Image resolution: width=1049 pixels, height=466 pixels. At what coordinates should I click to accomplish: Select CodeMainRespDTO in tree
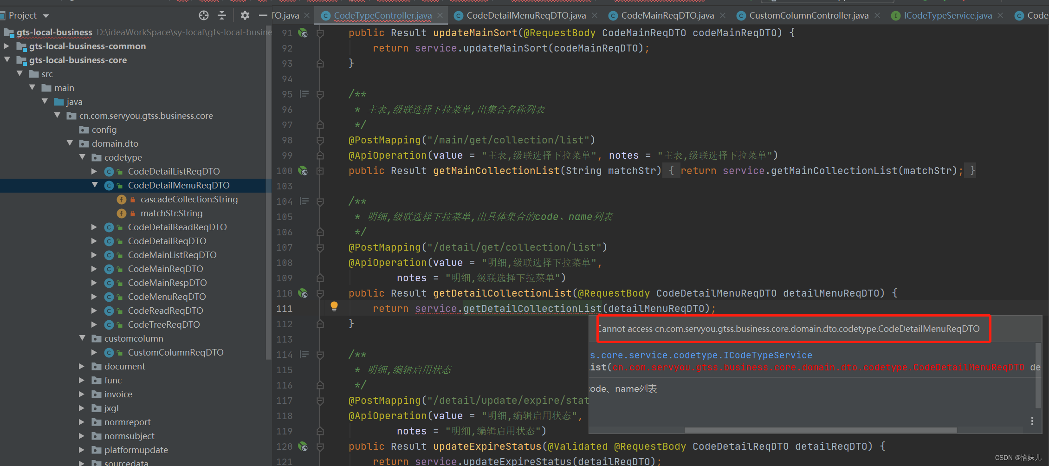[x=168, y=283]
